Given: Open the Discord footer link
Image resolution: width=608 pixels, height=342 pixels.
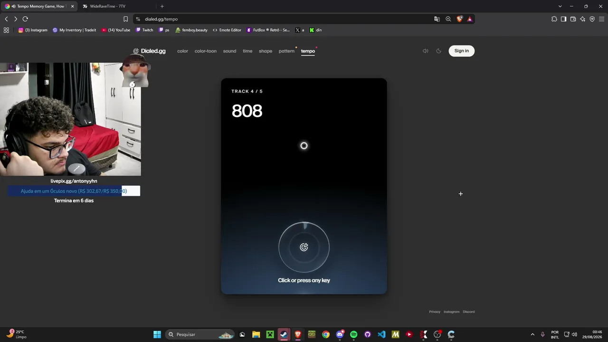Looking at the screenshot, I should (x=469, y=312).
